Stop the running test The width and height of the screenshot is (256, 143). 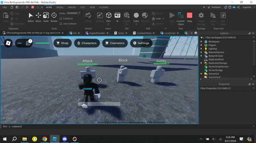click(x=189, y=17)
